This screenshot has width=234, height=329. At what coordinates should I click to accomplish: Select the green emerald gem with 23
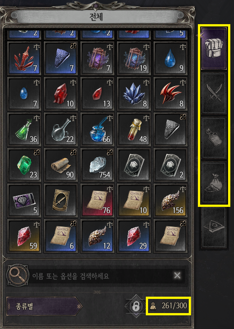coord(24,164)
